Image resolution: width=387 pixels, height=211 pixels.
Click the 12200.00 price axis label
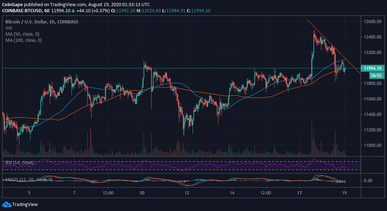point(373,53)
